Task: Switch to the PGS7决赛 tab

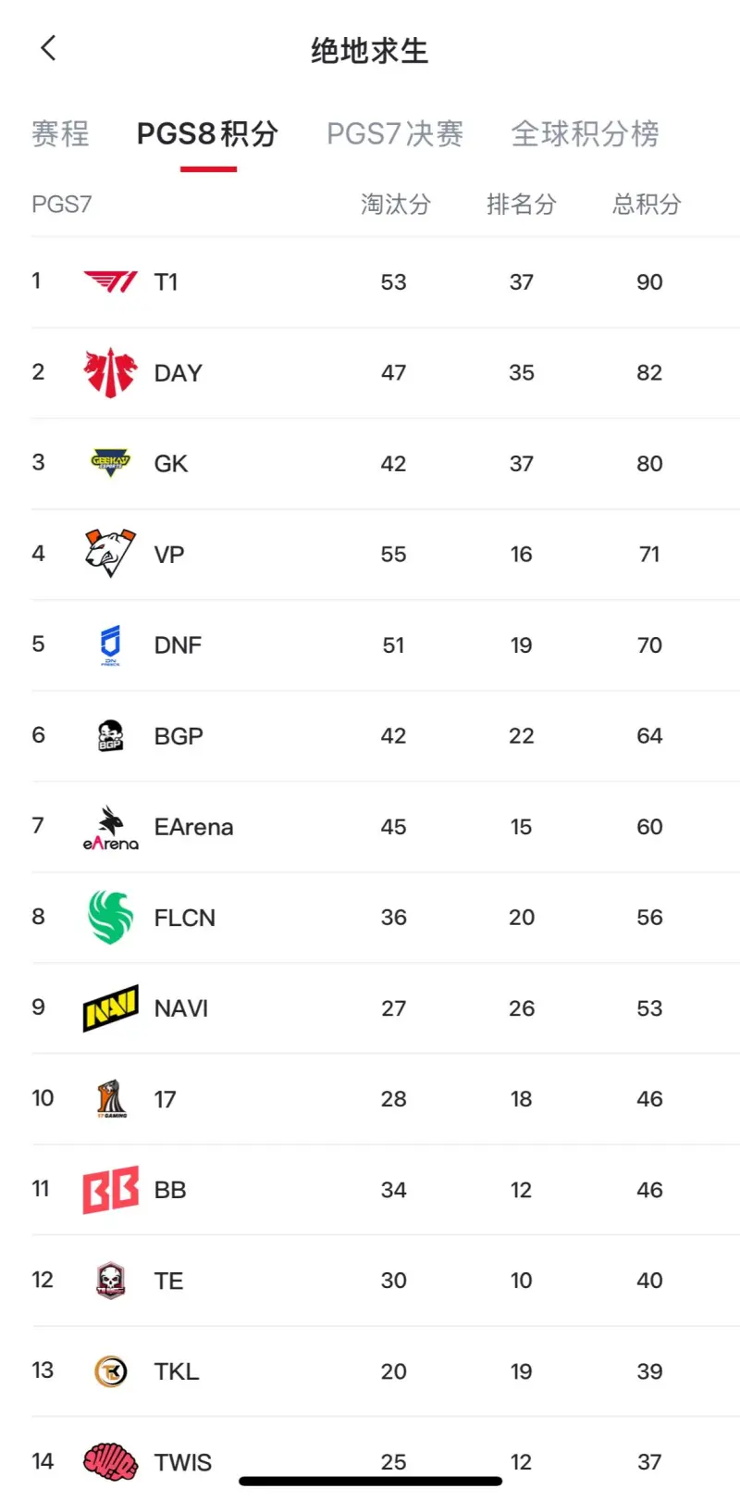Action: pos(395,133)
